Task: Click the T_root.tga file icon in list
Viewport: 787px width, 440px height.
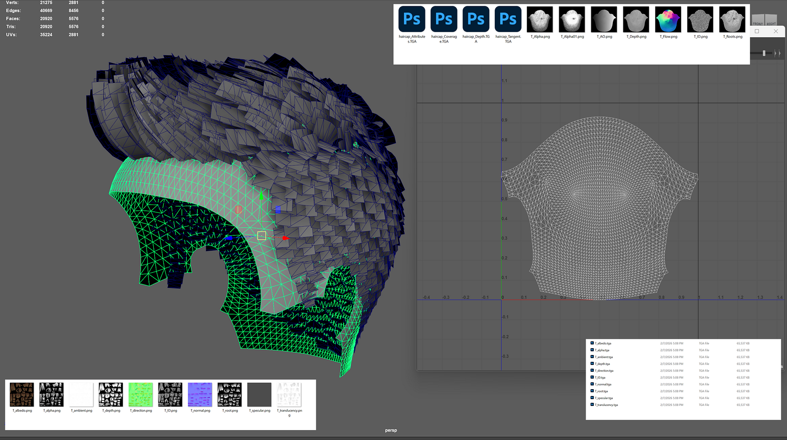Action: (x=592, y=391)
